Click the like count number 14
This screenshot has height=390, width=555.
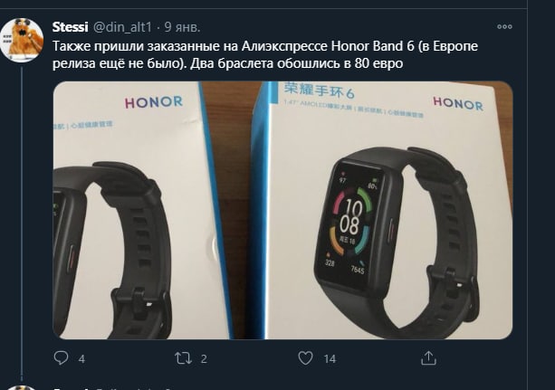[x=330, y=359]
